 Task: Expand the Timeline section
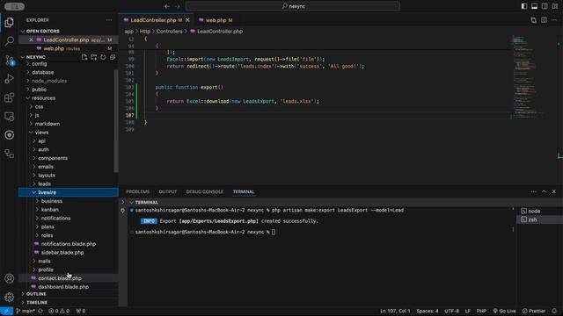pyautogui.click(x=69, y=303)
